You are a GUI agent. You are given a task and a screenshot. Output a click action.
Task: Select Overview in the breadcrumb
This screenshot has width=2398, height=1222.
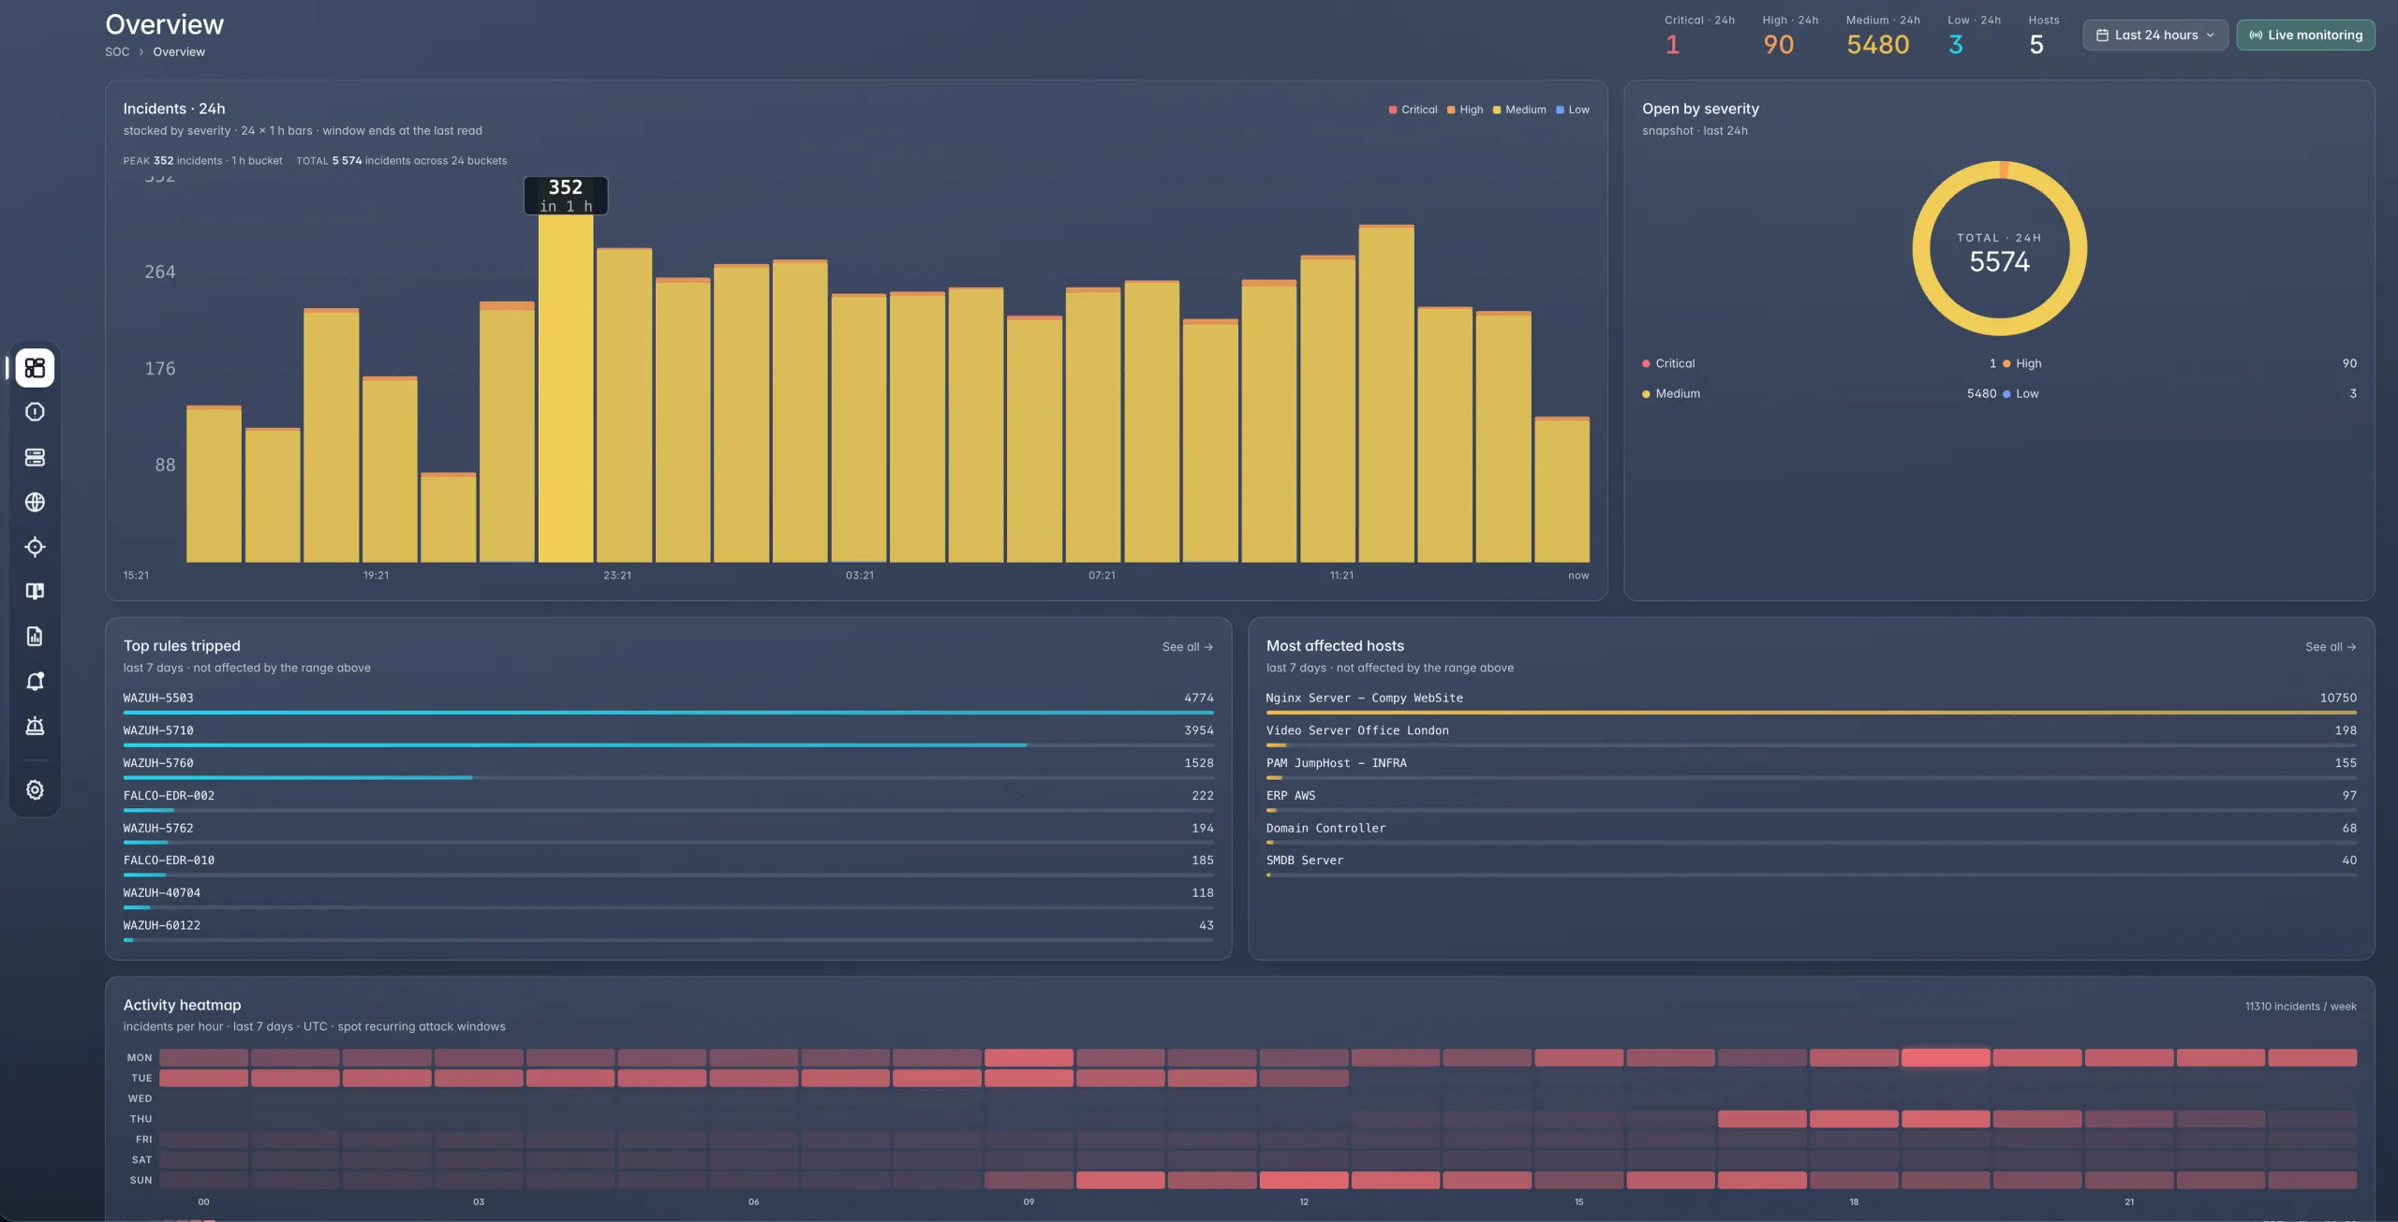[179, 52]
